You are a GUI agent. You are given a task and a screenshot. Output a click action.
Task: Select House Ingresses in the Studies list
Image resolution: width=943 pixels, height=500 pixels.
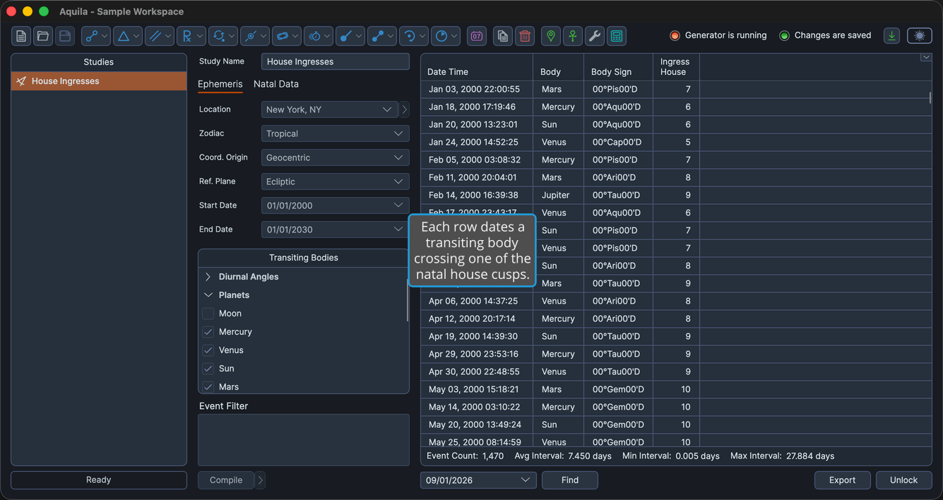coord(99,81)
